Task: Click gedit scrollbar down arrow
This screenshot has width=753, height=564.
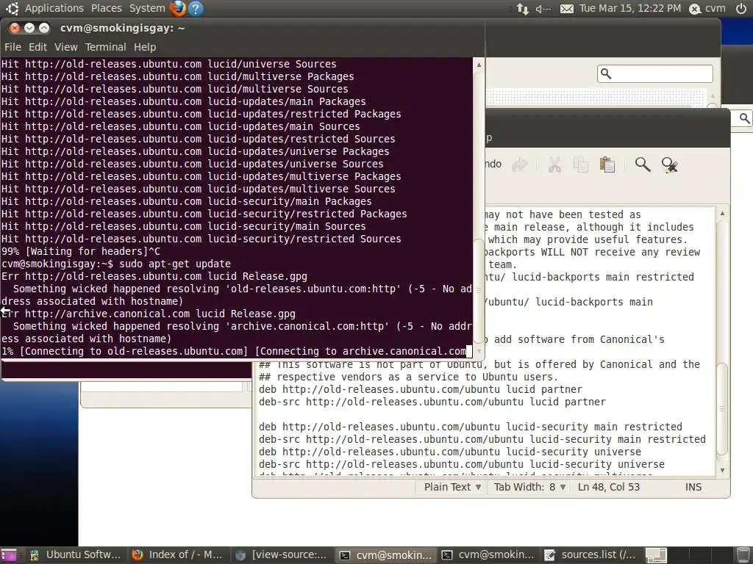Action: click(722, 471)
